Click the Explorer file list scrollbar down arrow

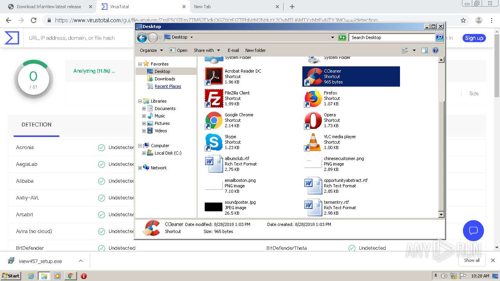(441, 214)
